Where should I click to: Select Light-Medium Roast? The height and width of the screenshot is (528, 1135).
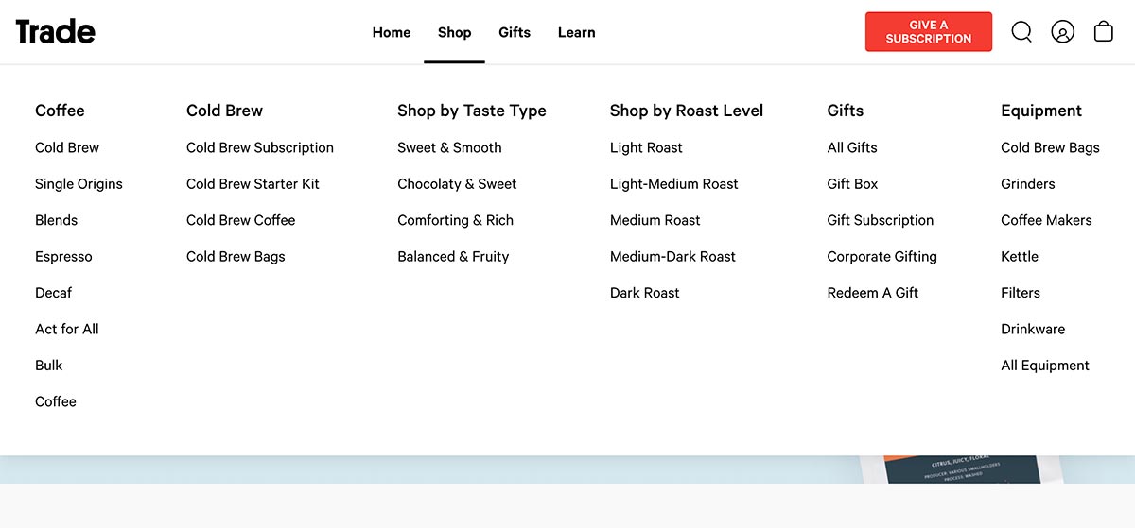pos(674,184)
